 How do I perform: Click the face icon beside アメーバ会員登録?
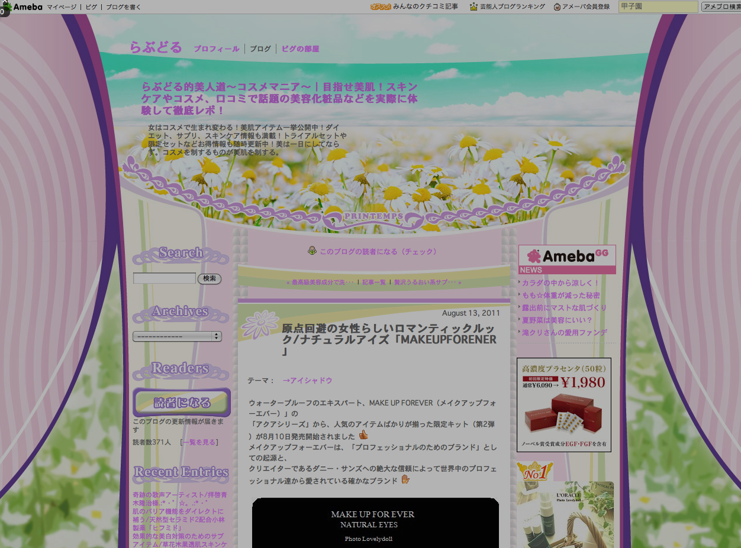pyautogui.click(x=557, y=7)
